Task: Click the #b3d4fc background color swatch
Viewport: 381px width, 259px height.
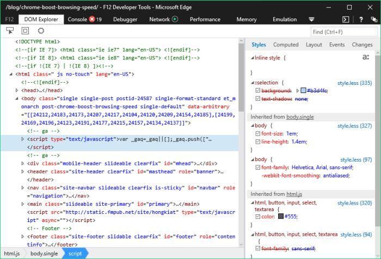Action: tap(304, 91)
